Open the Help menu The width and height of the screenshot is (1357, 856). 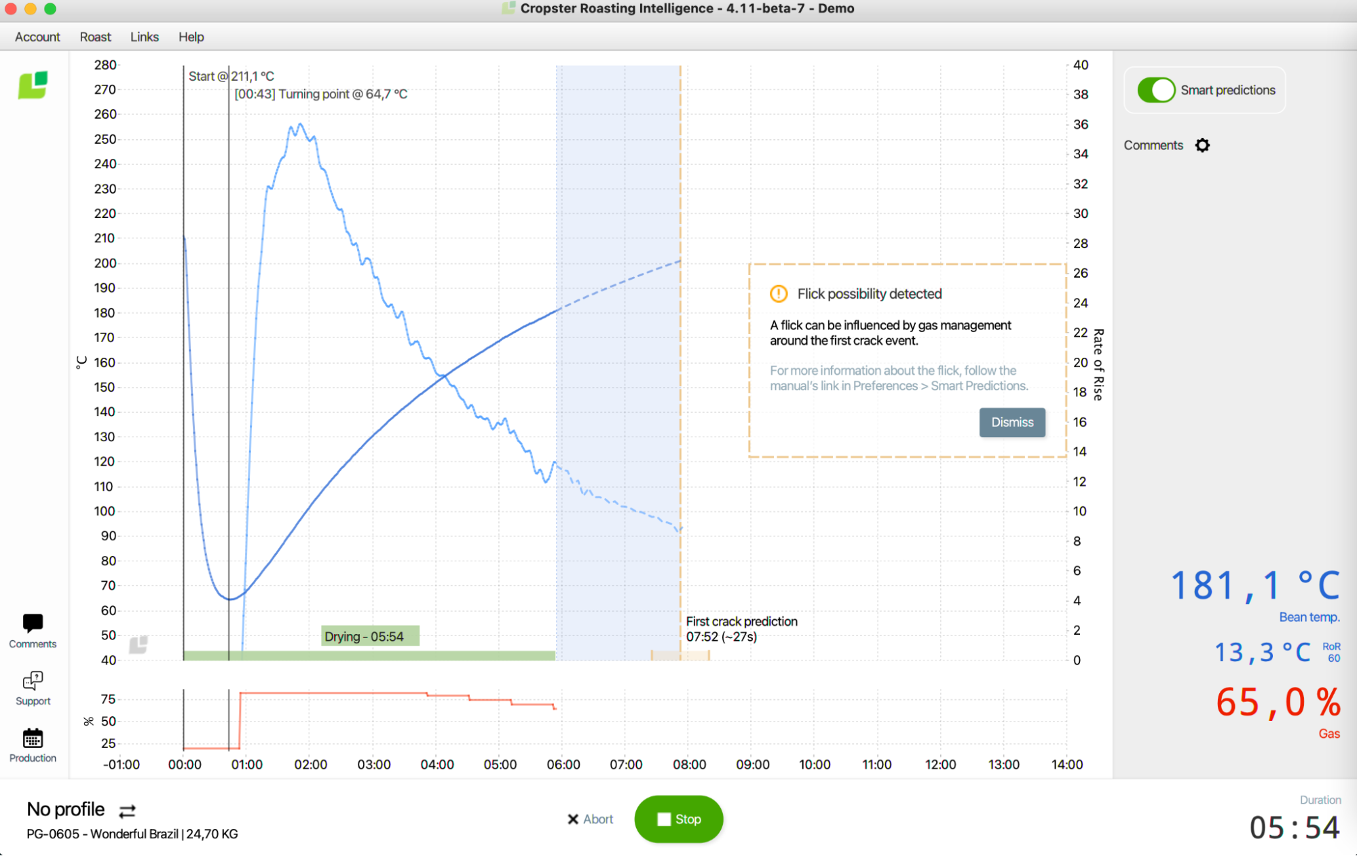coord(191,37)
